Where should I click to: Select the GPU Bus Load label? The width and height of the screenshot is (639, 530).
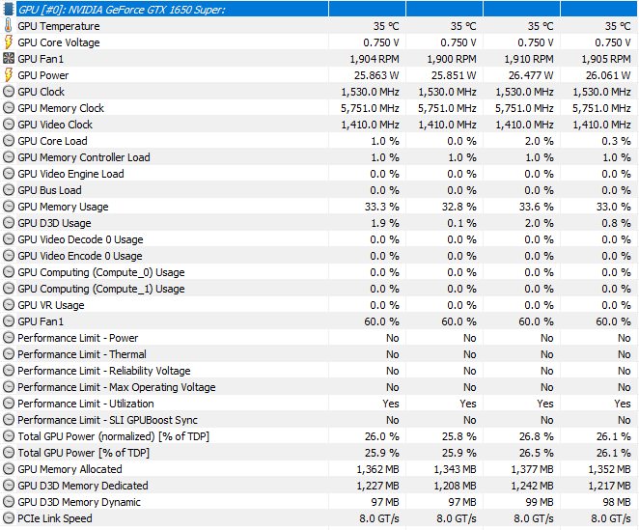[49, 190]
